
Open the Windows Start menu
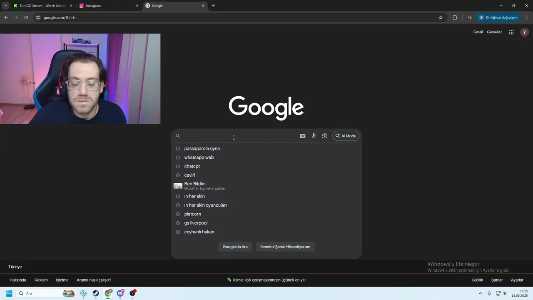coord(9,293)
